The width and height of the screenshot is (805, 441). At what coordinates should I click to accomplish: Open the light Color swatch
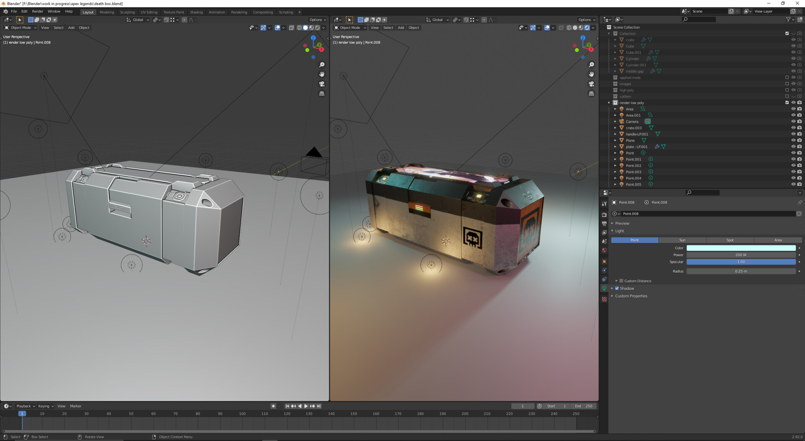pos(741,248)
